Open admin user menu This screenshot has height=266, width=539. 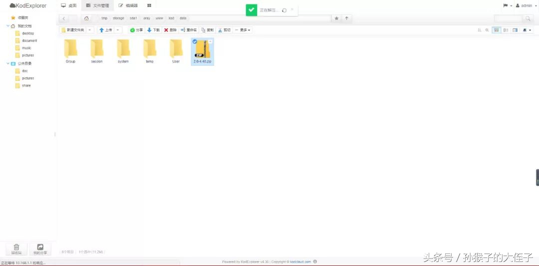[x=526, y=5]
